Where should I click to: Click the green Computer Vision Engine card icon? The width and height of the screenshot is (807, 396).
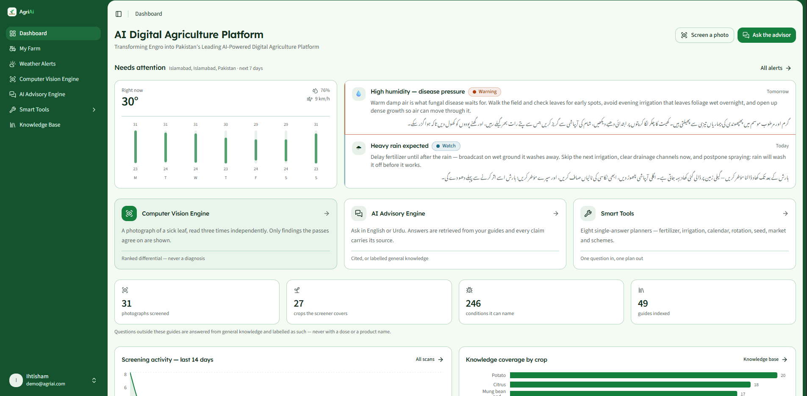(x=129, y=213)
